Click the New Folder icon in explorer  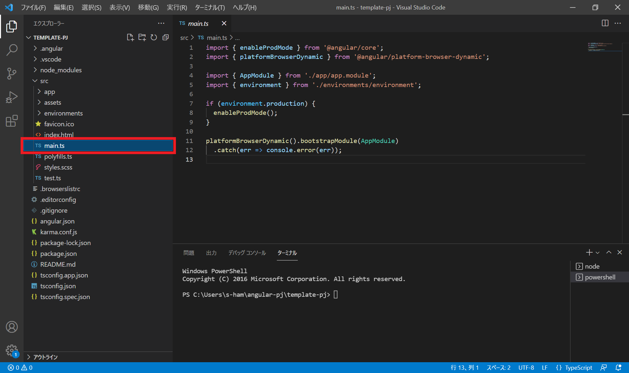[142, 37]
